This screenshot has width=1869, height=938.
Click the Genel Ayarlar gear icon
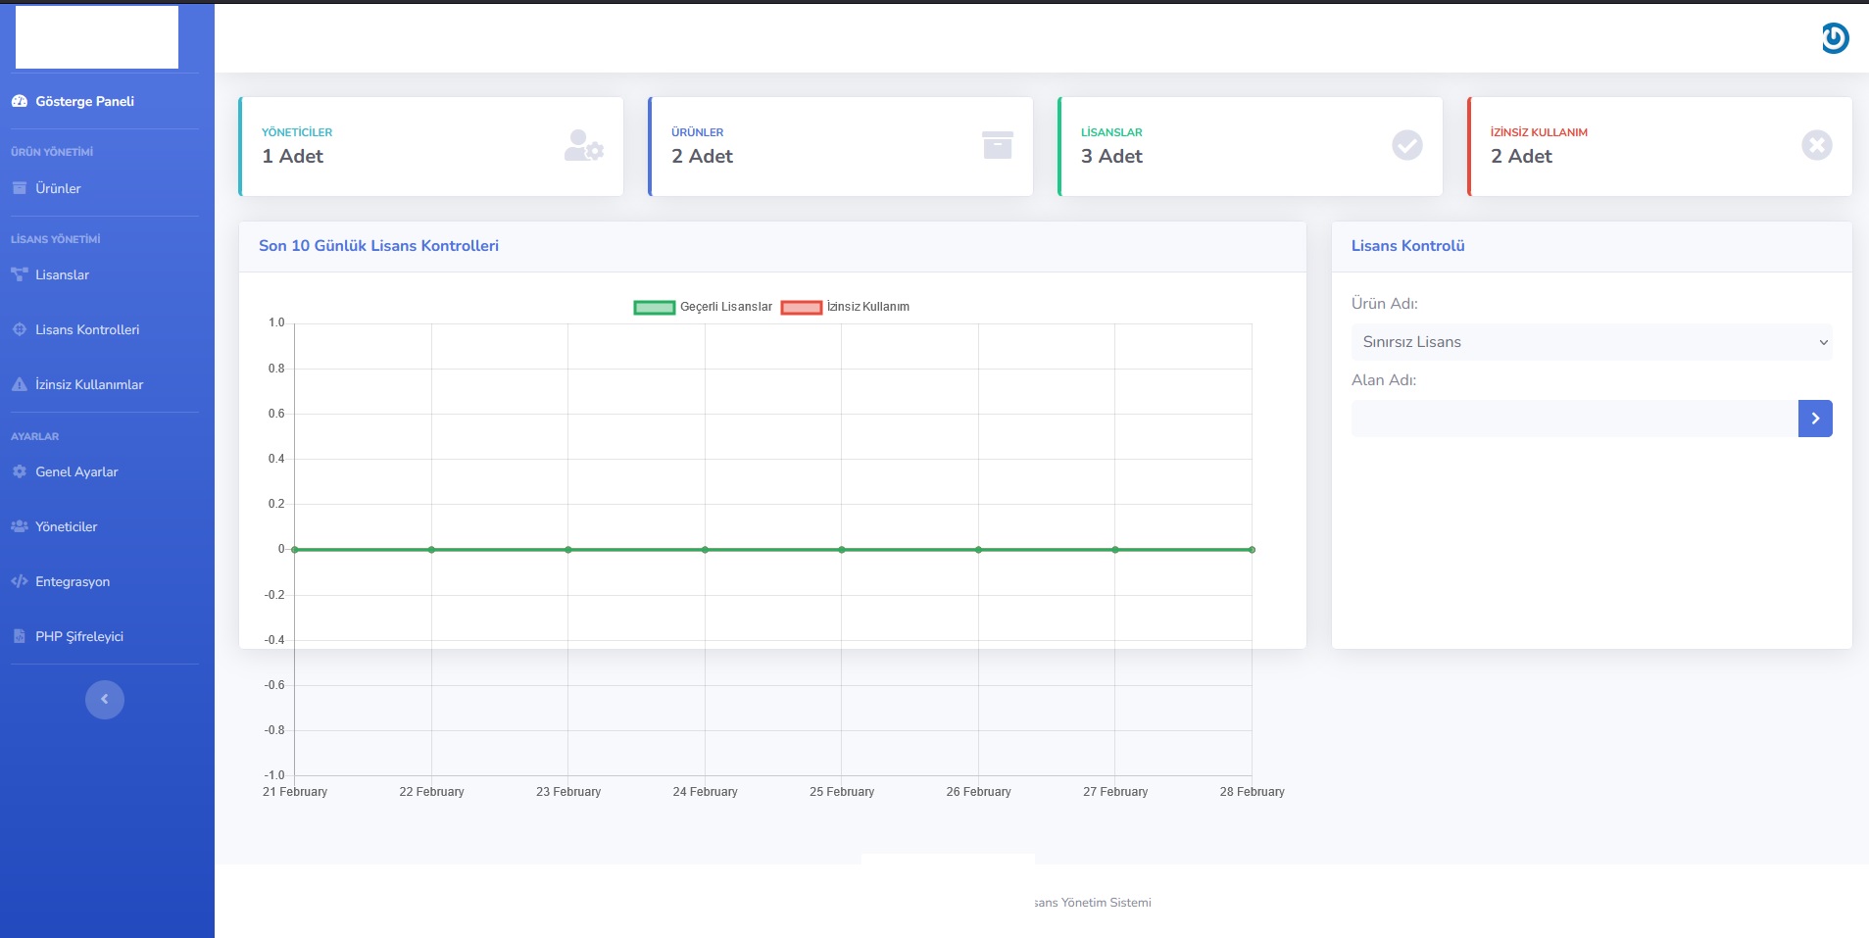point(19,471)
